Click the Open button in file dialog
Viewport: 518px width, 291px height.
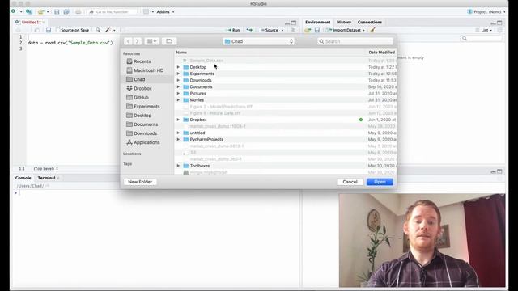[x=380, y=182]
